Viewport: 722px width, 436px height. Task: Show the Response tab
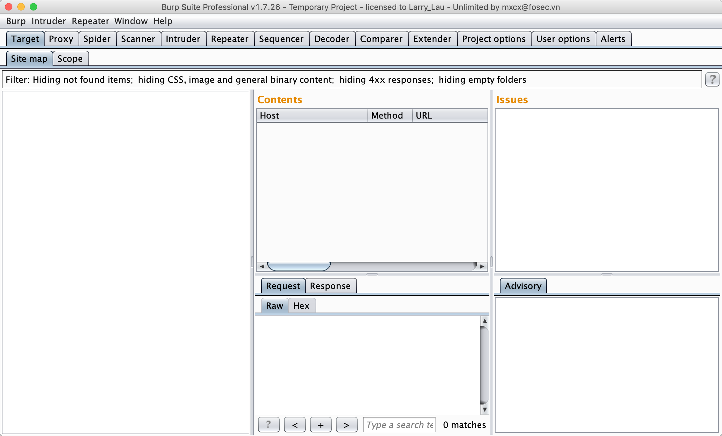(330, 286)
